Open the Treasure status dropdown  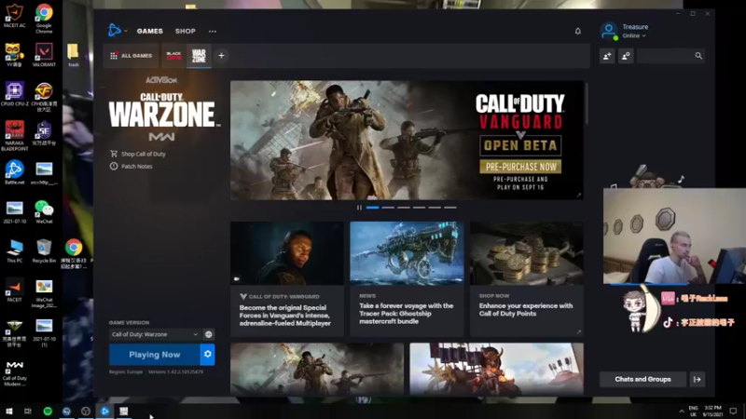pos(634,35)
